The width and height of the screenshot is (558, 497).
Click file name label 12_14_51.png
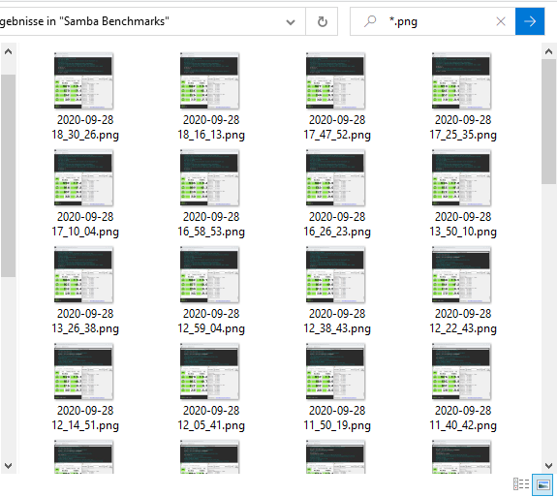85,426
